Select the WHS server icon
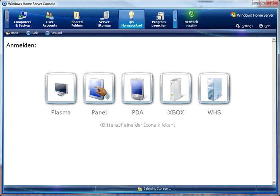 [x=214, y=88]
